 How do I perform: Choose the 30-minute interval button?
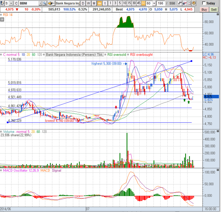[x=134, y=3]
